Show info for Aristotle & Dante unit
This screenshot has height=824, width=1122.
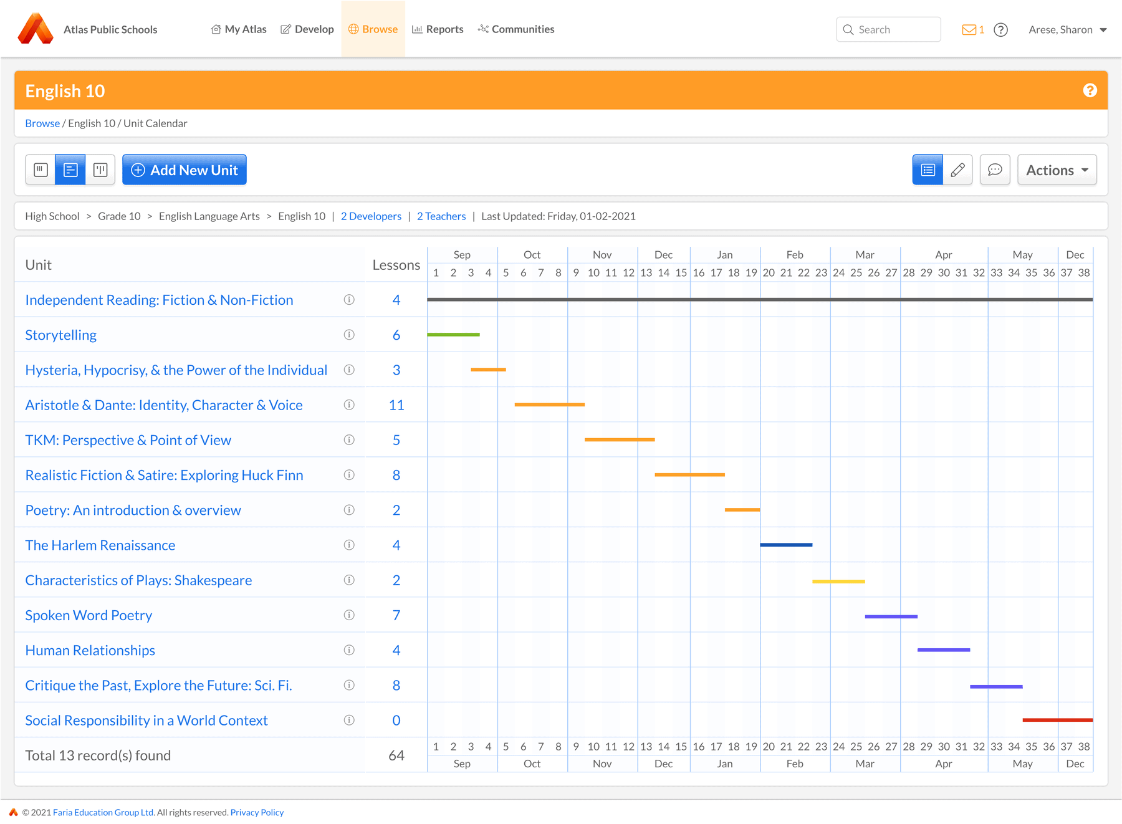tap(349, 405)
